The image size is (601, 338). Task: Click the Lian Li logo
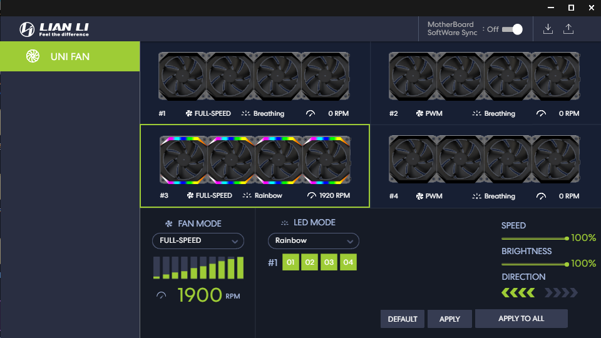54,29
